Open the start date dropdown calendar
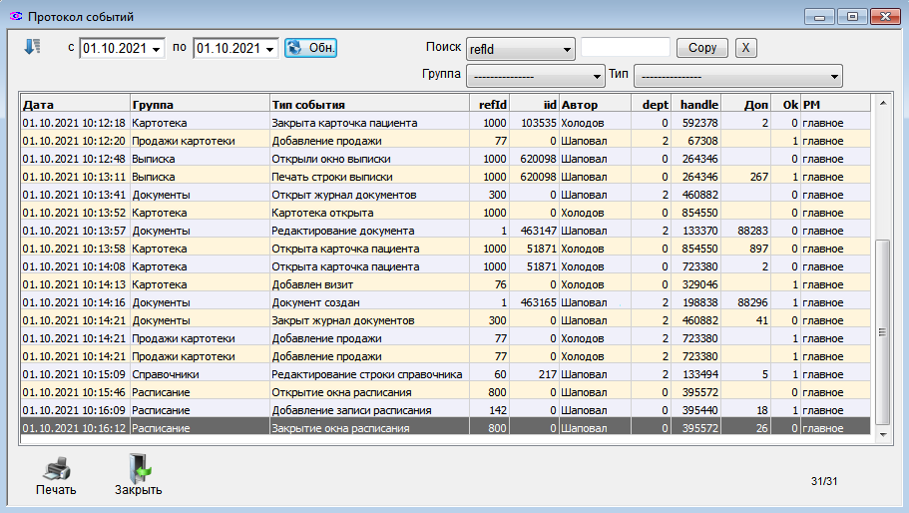The width and height of the screenshot is (909, 513). [157, 49]
